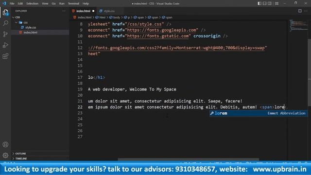Open the Accounts menu icon
This screenshot has width=311, height=175.
[5, 144]
